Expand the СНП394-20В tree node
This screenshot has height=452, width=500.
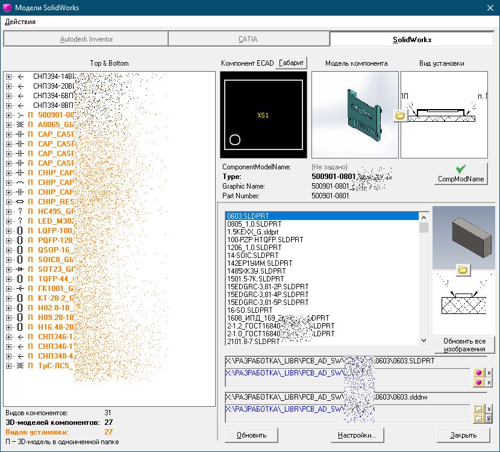(x=8, y=86)
